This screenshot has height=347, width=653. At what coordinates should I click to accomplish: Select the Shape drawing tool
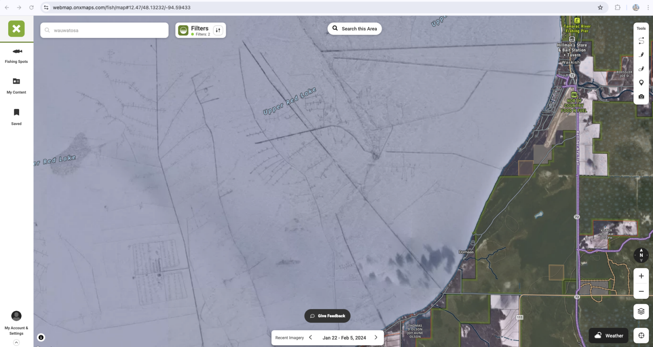[641, 69]
